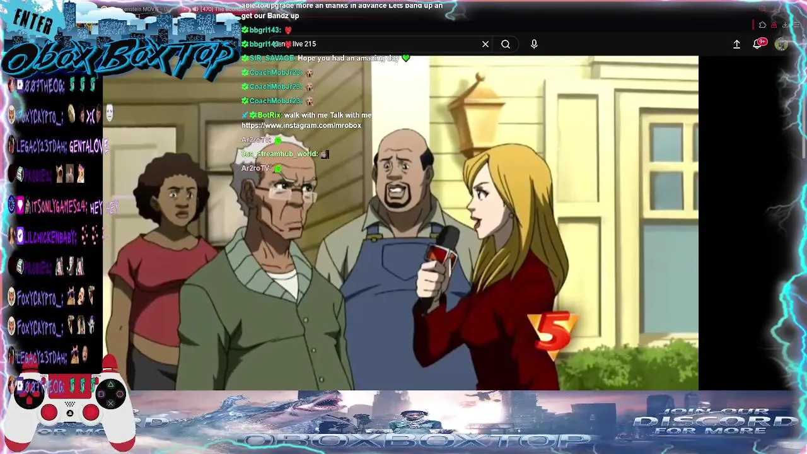Click the LEGACY23TDAH 'GENTALOVE' chat line
The width and height of the screenshot is (807, 454).
(58, 146)
